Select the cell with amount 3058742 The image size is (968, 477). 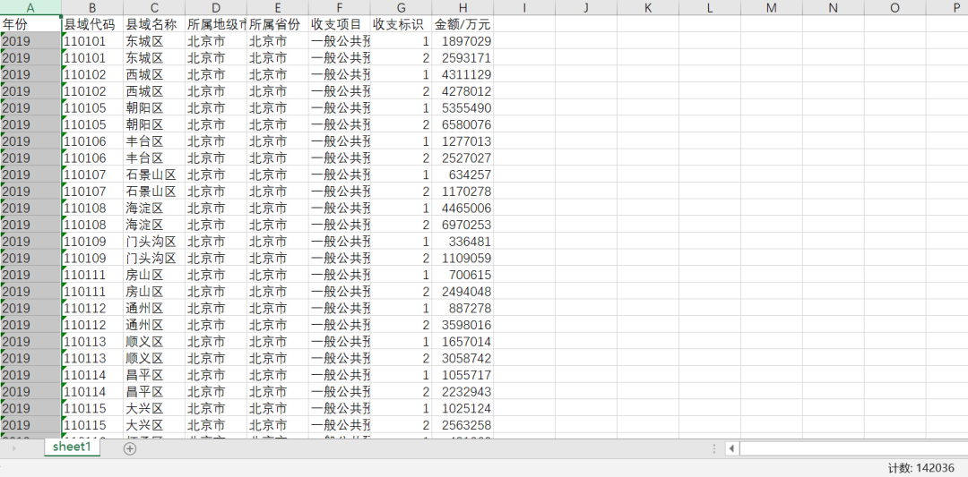463,358
